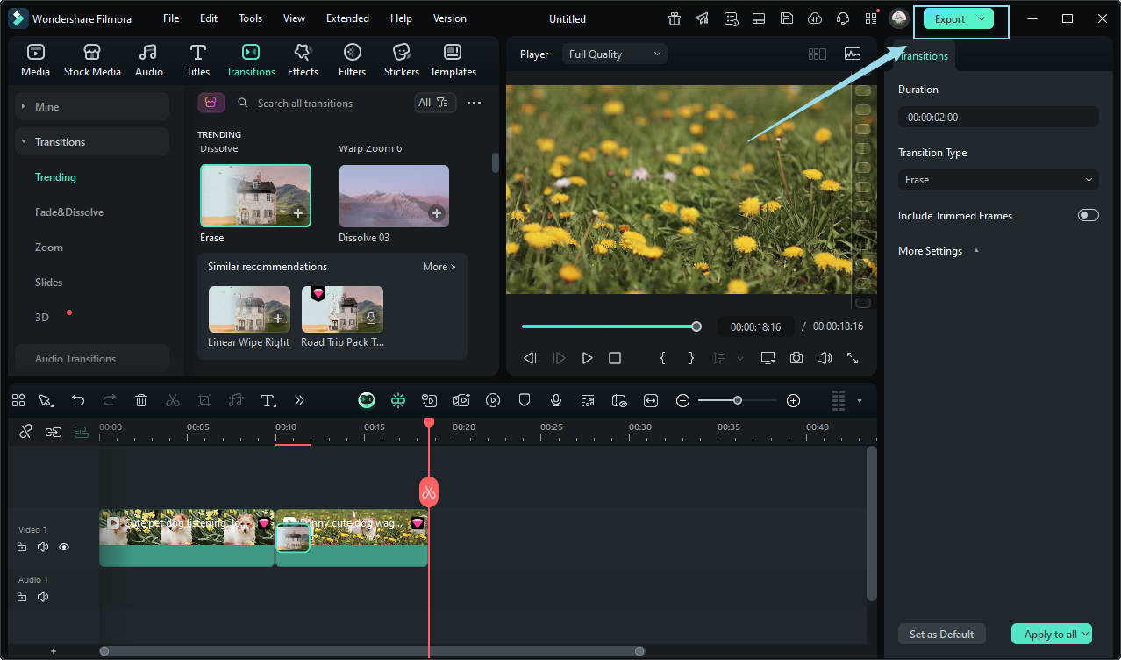Open the Extended menu
Image resolution: width=1121 pixels, height=660 pixels.
tap(347, 18)
